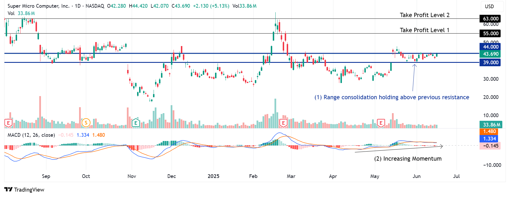Click the 2025 label on the time axis

[x=214, y=176]
